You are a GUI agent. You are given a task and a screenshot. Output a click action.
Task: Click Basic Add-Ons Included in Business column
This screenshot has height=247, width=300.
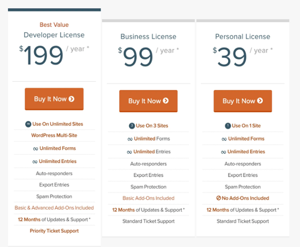[x=149, y=198]
